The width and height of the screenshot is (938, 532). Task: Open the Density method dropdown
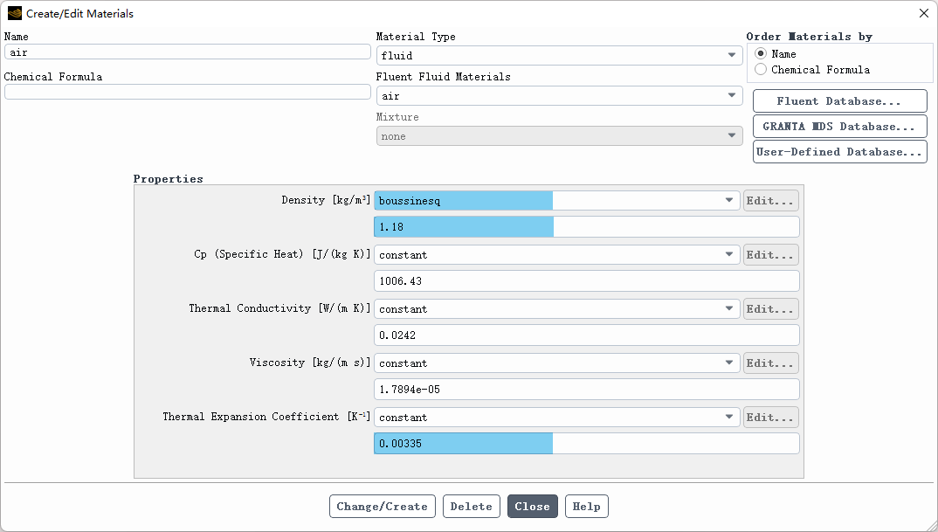click(x=556, y=201)
